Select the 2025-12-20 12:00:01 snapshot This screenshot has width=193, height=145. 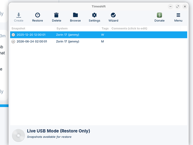pyautogui.click(x=99, y=35)
